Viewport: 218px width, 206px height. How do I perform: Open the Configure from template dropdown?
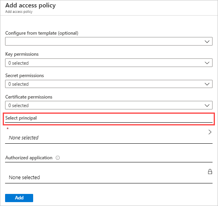[x=109, y=41]
